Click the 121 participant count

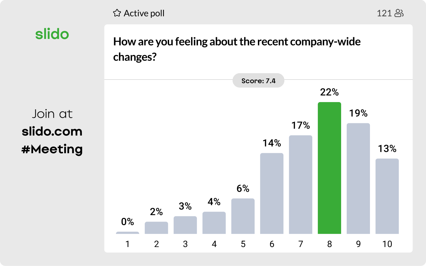384,13
